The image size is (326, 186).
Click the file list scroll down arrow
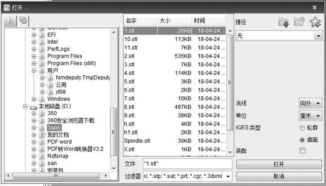point(230,153)
